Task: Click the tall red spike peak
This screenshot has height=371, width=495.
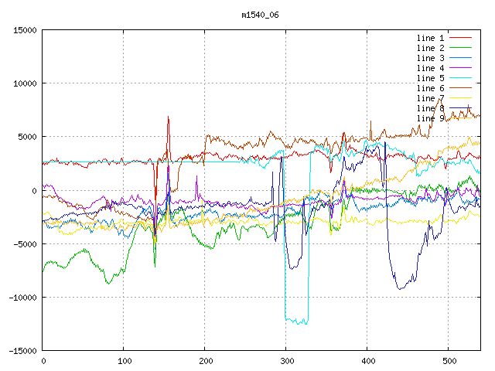Action: [x=168, y=117]
